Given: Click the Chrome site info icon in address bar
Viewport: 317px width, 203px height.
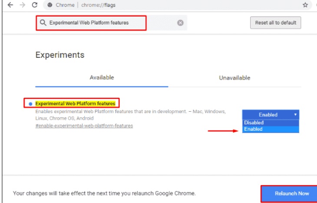Looking at the screenshot, I should (50, 5).
